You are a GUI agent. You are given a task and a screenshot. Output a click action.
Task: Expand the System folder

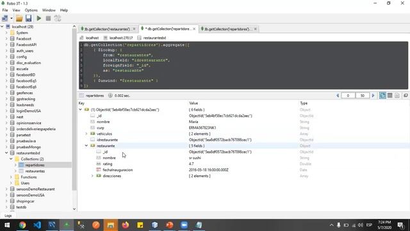[6, 33]
